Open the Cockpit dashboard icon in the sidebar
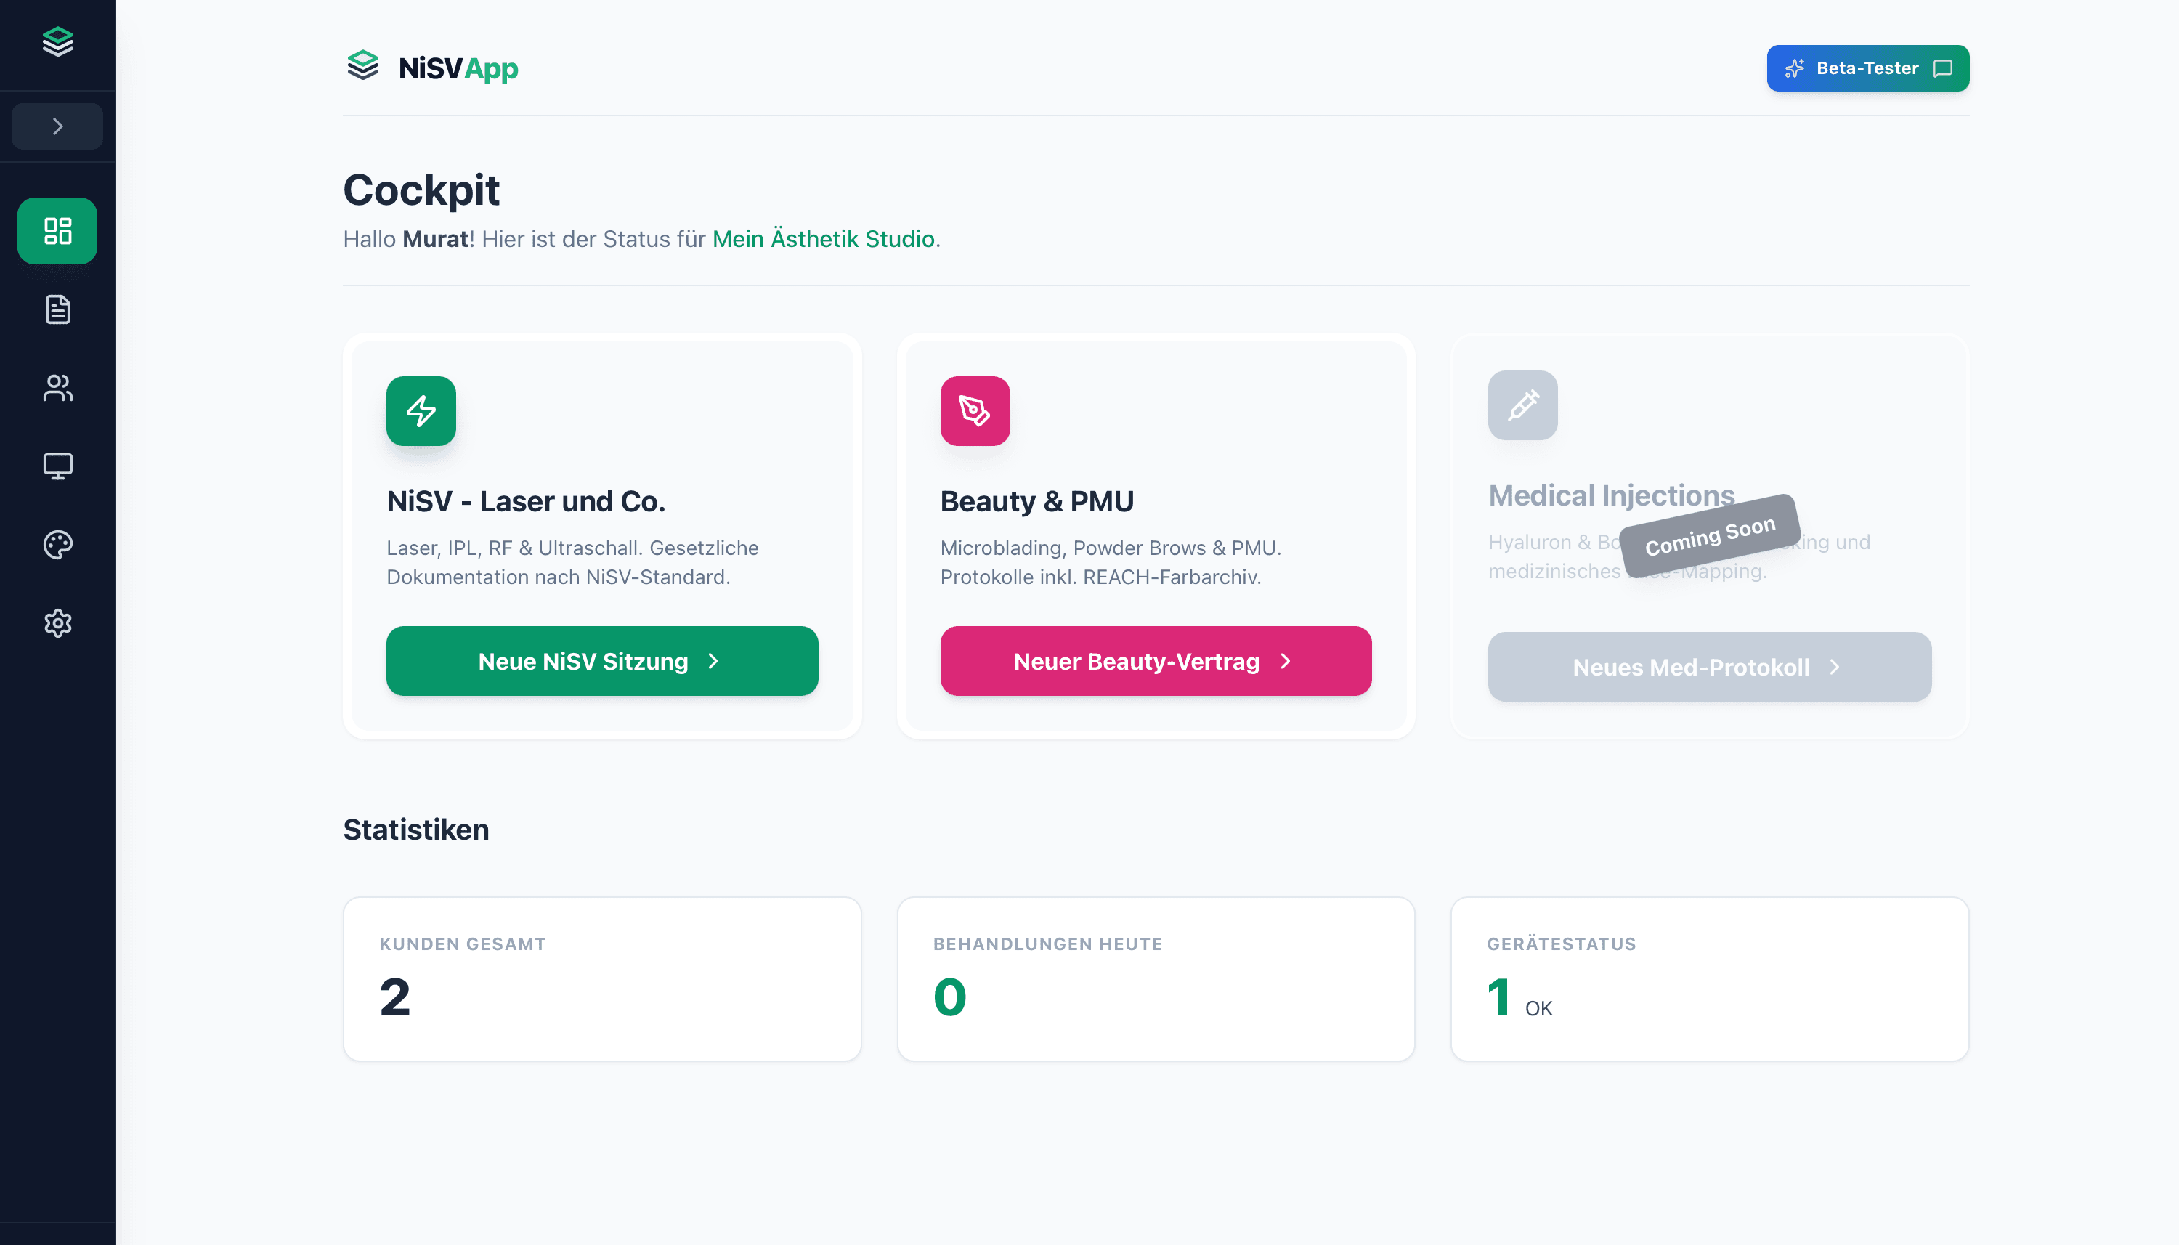This screenshot has height=1245, width=2179. pyautogui.click(x=57, y=230)
